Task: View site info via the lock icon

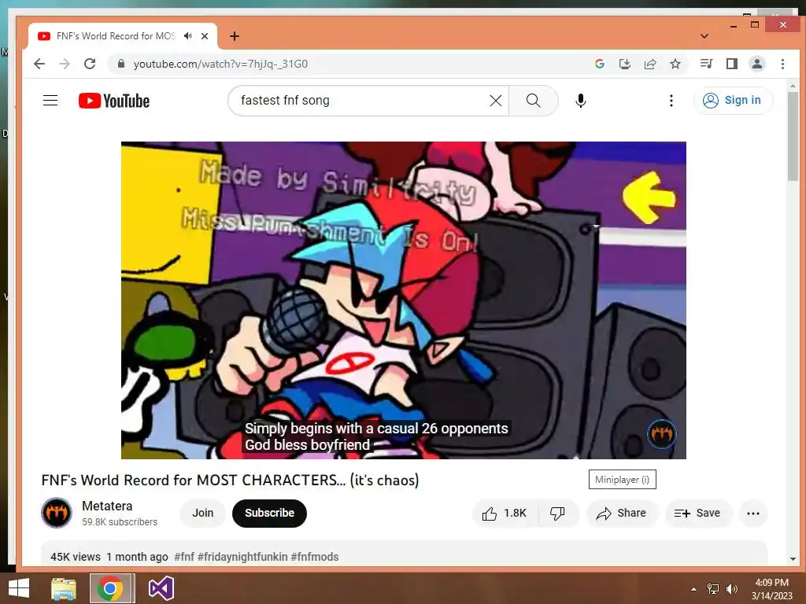Action: 120,64
